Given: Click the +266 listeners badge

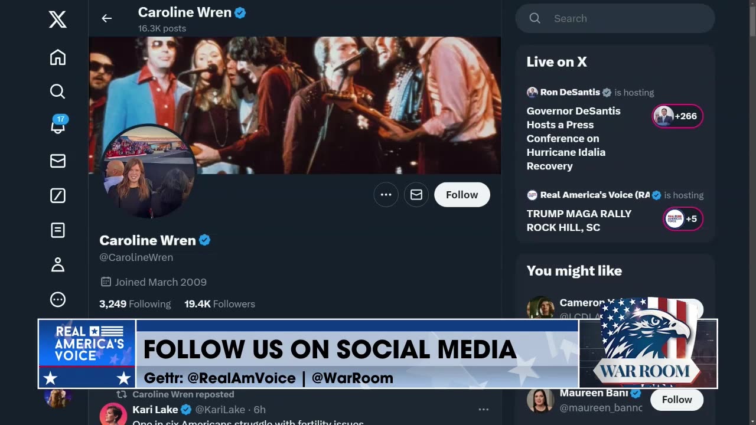Looking at the screenshot, I should pos(677,116).
